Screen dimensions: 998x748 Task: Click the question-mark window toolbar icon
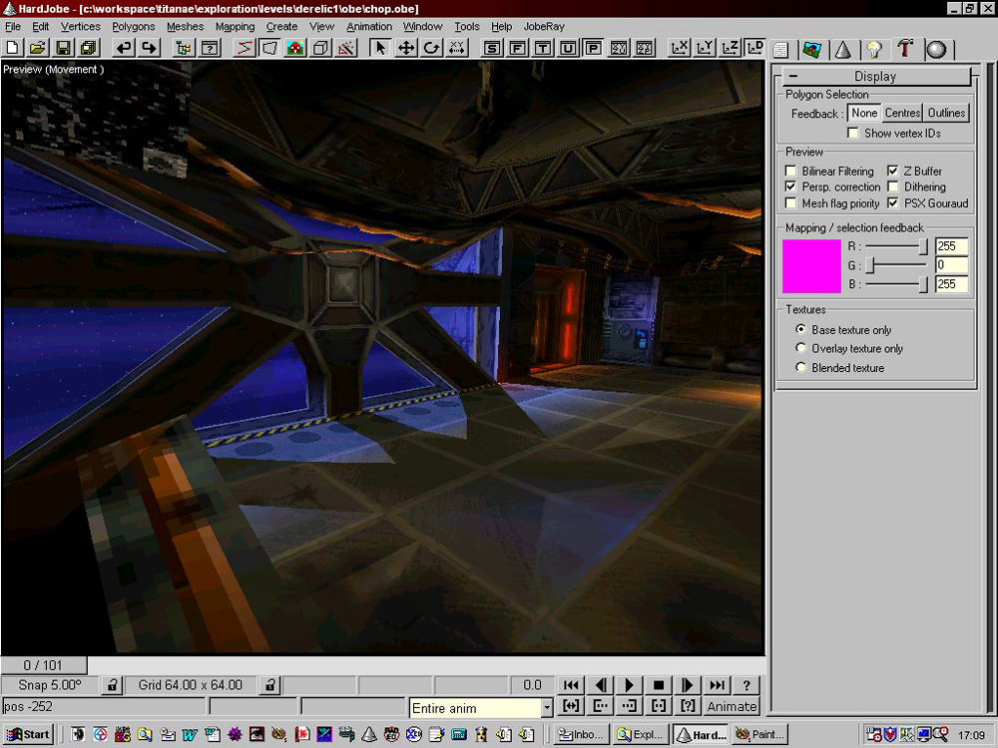[x=210, y=48]
